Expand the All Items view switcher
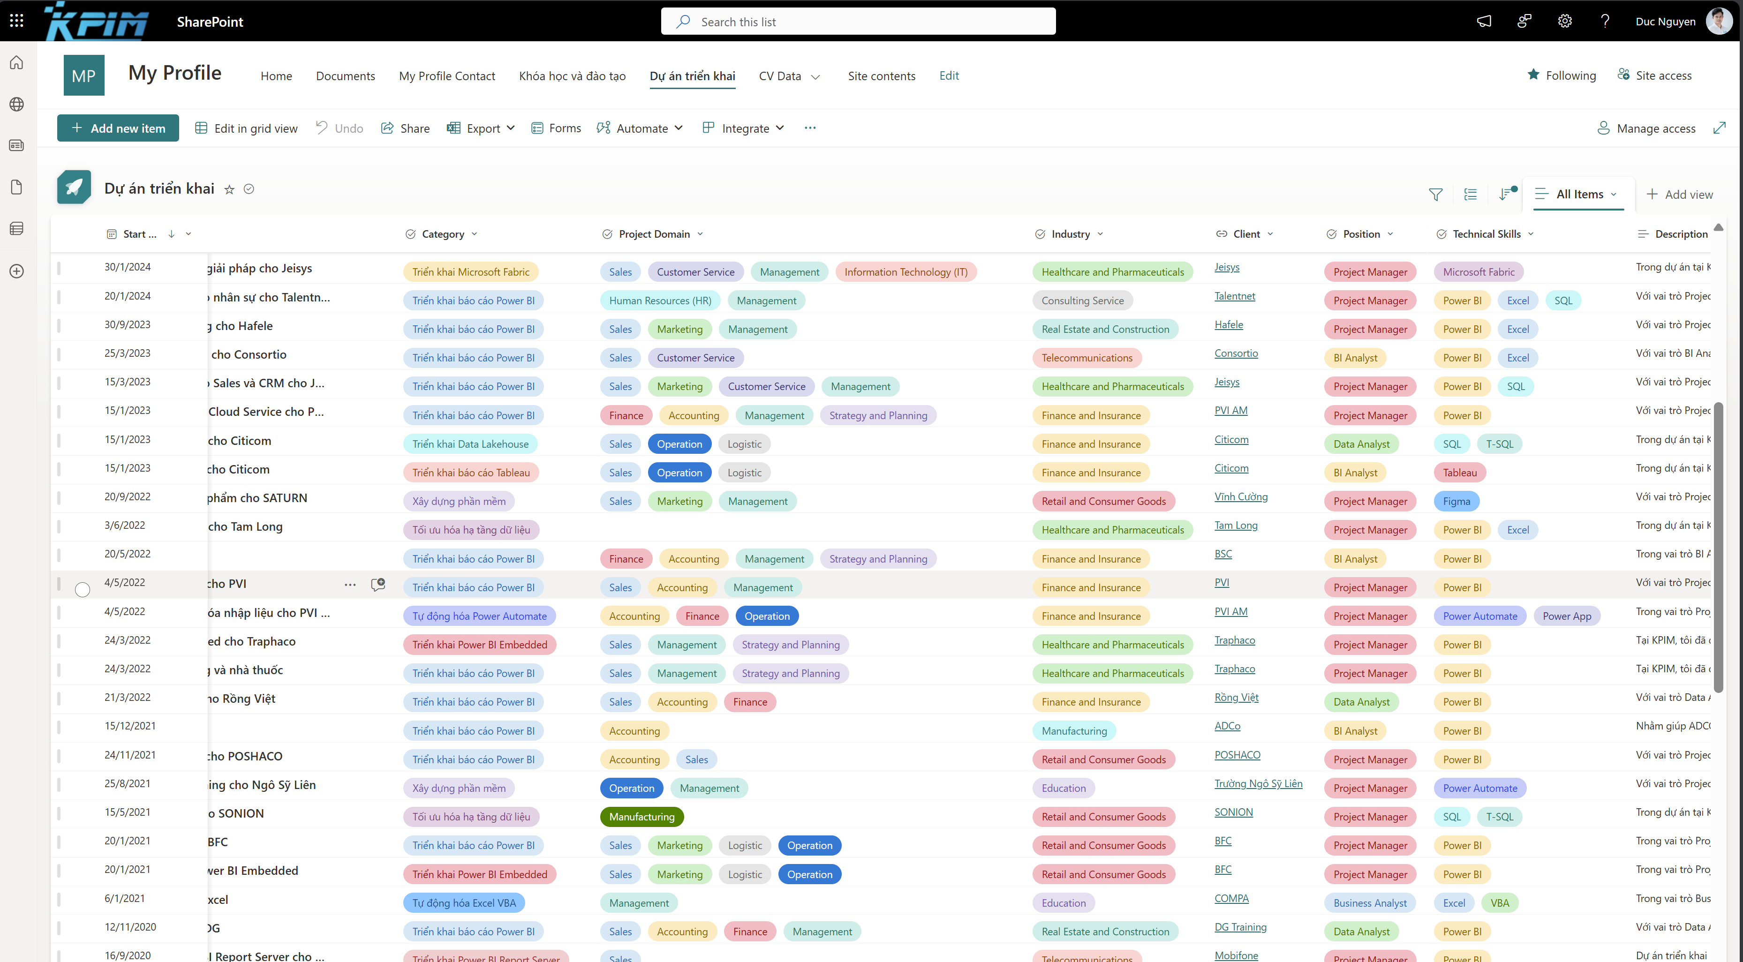The image size is (1743, 962). pyautogui.click(x=1578, y=195)
